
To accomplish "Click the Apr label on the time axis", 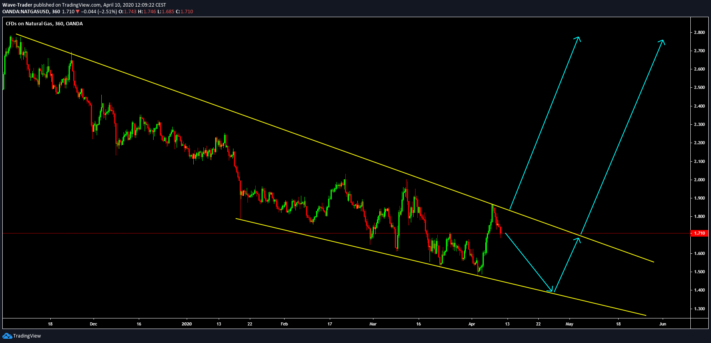I will click(x=472, y=324).
